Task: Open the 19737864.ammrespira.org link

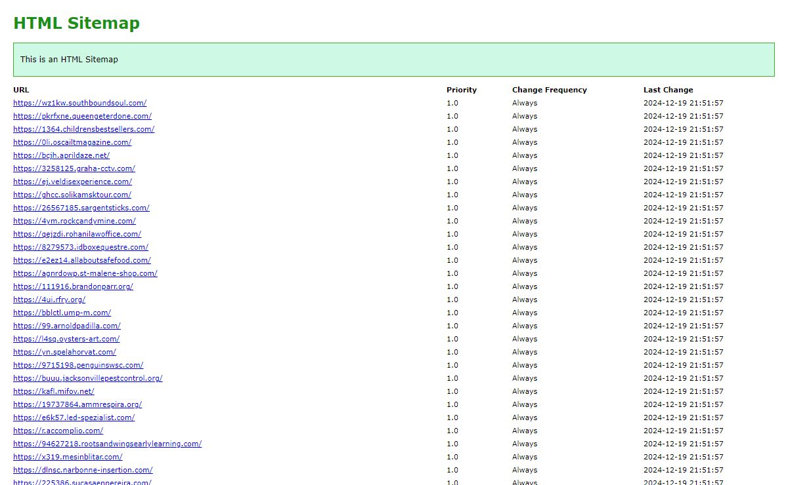Action: pos(77,404)
